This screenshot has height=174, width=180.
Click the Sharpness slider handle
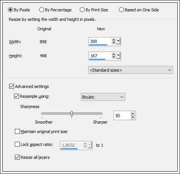[x=72, y=114]
